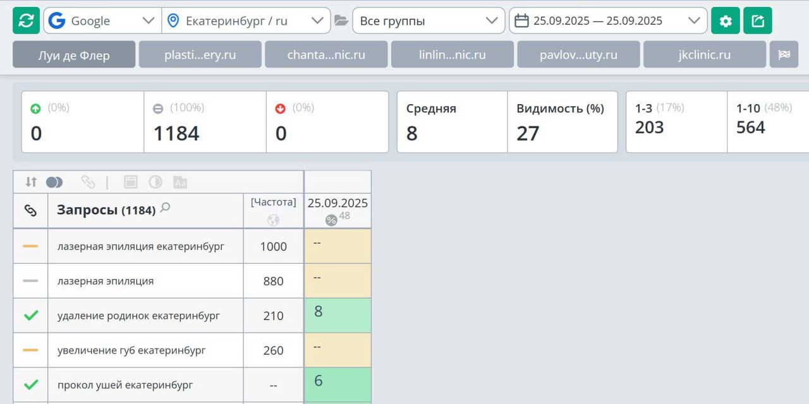Click the green refresh data button
This screenshot has width=809, height=404.
[26, 21]
